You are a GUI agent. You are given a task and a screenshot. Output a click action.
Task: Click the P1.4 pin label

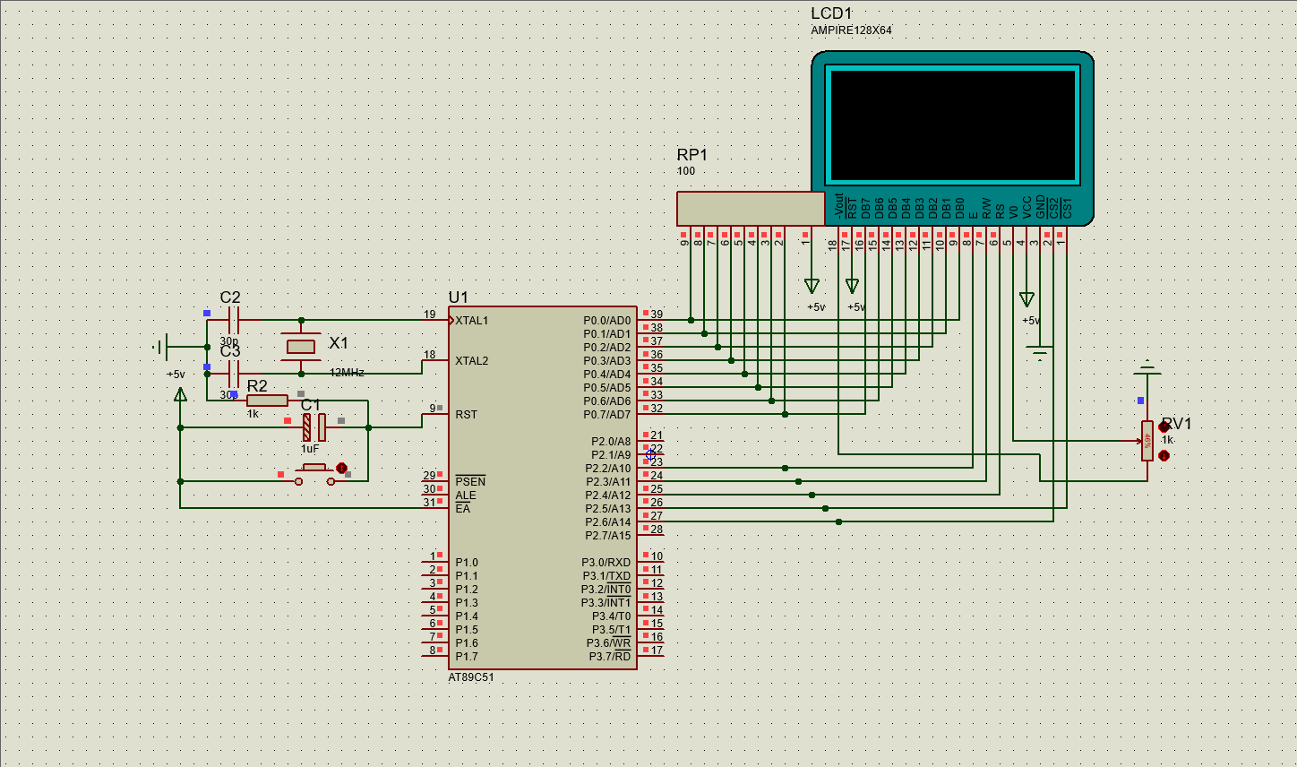[x=467, y=616]
